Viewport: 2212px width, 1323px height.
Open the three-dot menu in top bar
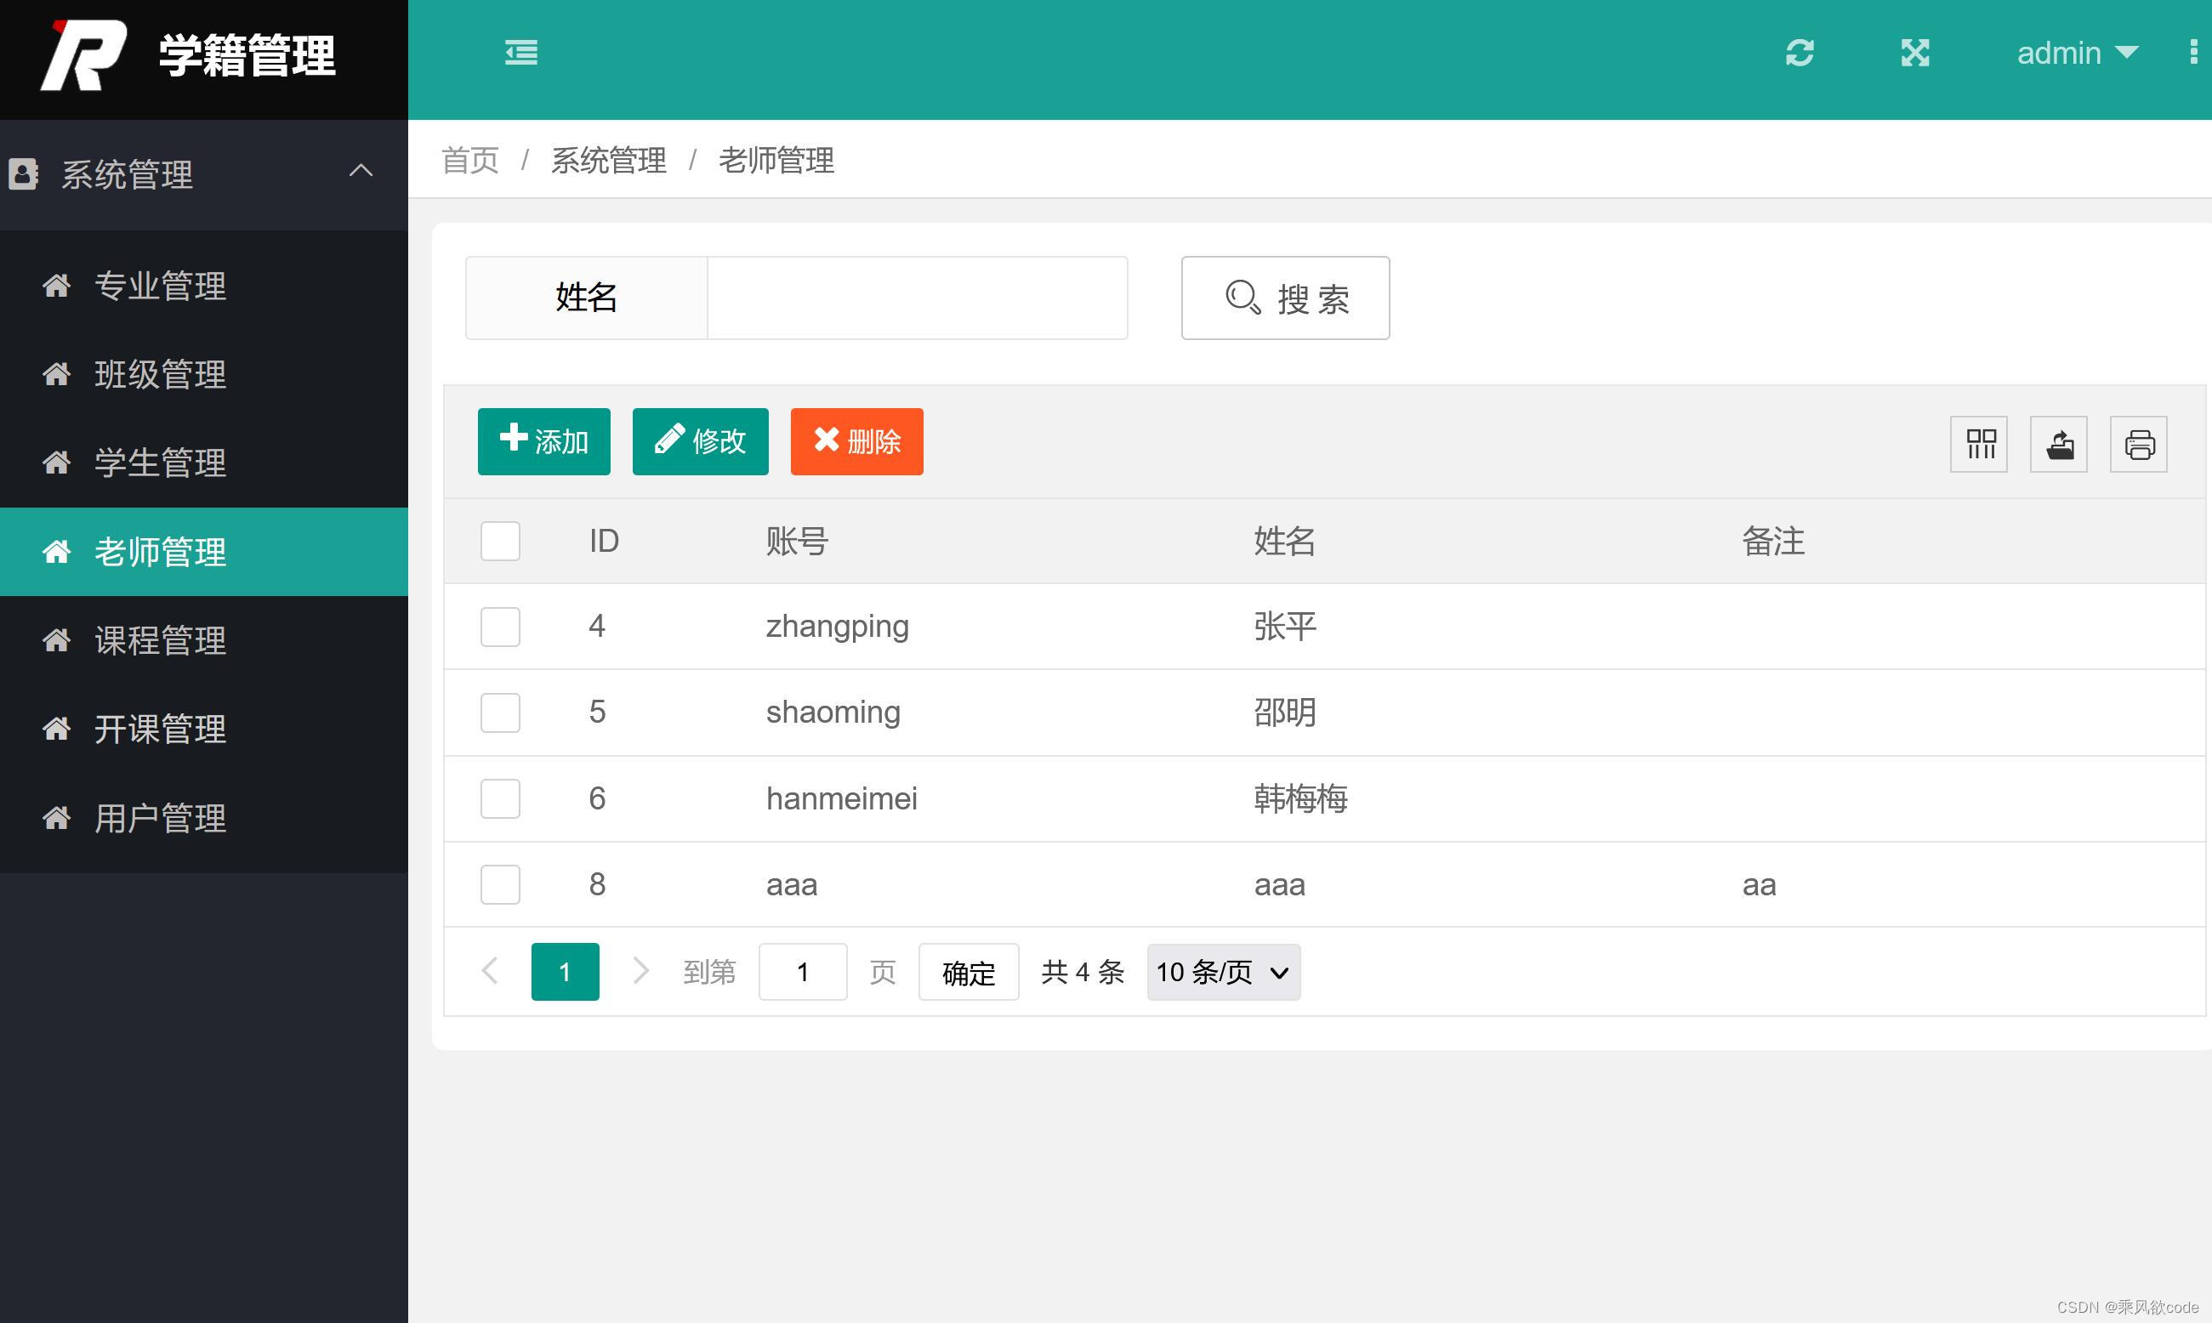(2194, 53)
